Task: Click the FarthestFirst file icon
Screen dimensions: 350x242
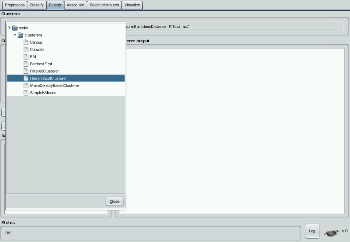Action: [26, 64]
